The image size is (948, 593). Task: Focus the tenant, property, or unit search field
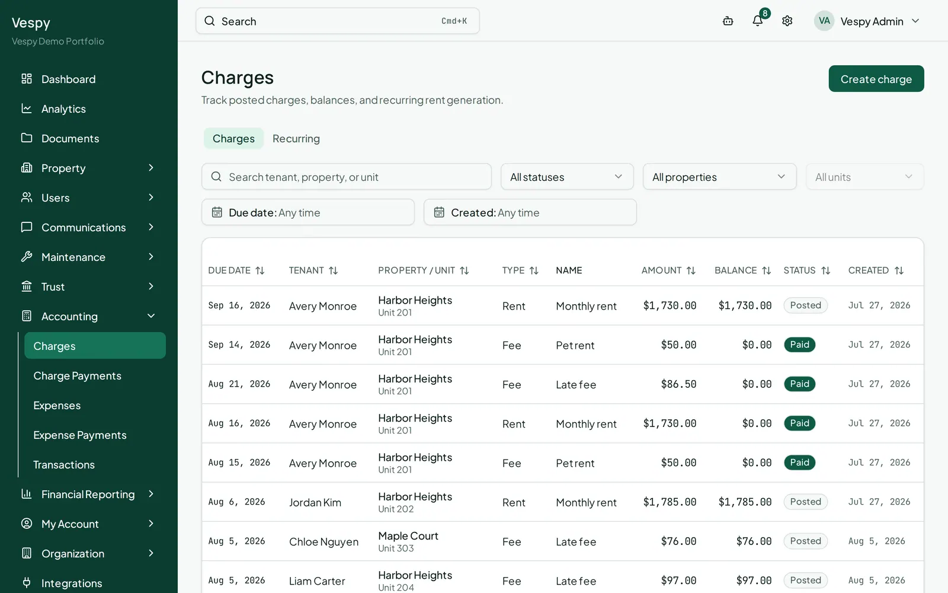coord(347,177)
